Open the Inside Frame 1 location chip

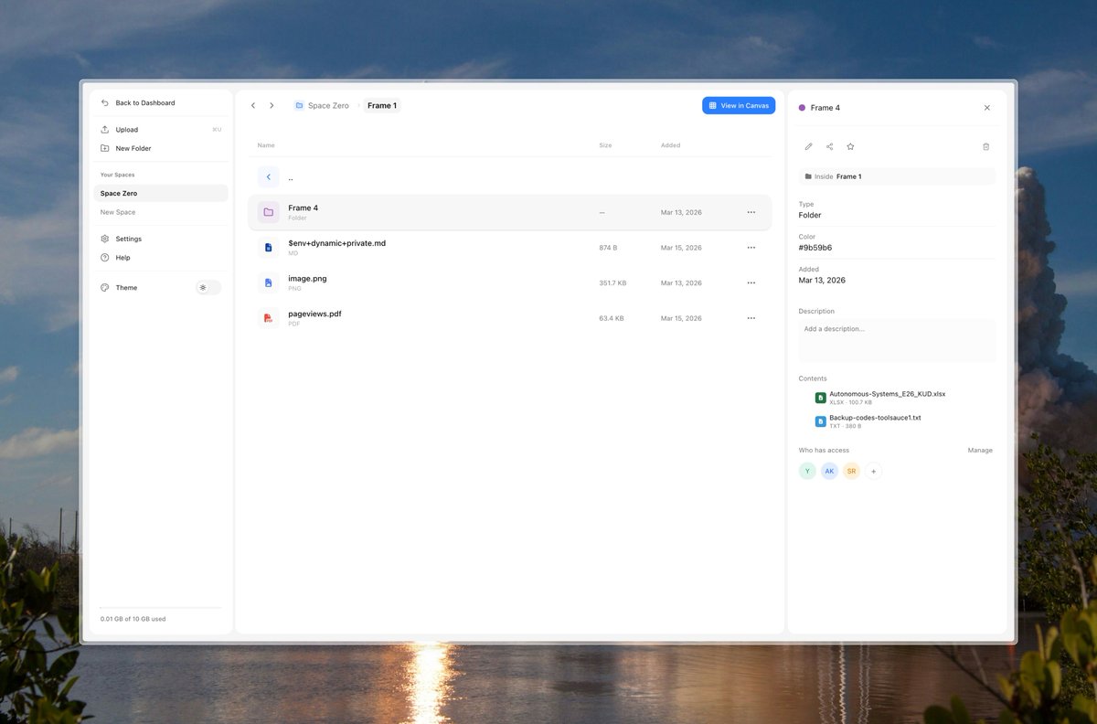(897, 176)
